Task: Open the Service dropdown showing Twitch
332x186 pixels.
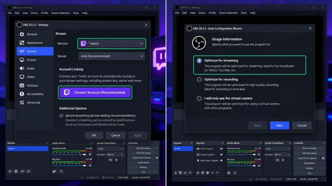Action: coord(112,44)
